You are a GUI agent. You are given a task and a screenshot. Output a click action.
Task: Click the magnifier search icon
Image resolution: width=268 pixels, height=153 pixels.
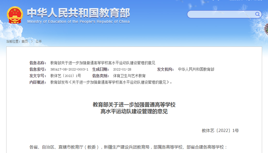(x=257, y=14)
